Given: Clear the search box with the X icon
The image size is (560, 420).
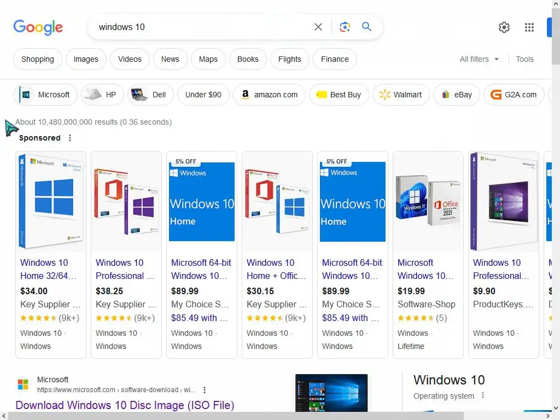Looking at the screenshot, I should (318, 27).
